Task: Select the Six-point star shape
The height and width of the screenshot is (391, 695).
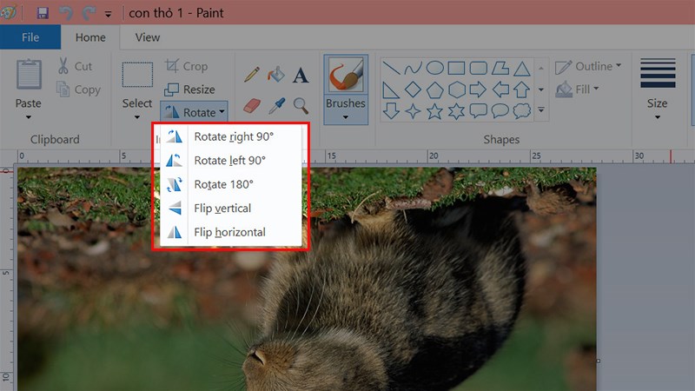Action: click(457, 111)
